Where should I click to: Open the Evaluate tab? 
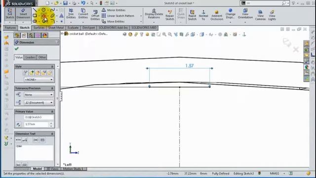(73, 28)
